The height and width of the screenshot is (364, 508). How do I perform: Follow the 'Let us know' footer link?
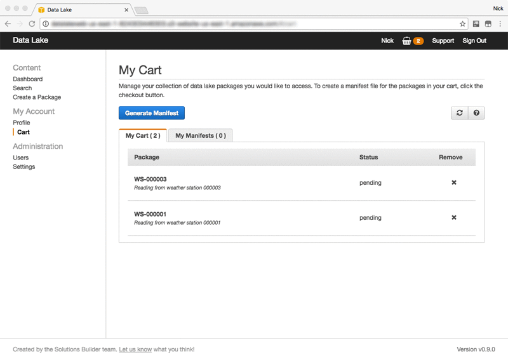pyautogui.click(x=135, y=349)
